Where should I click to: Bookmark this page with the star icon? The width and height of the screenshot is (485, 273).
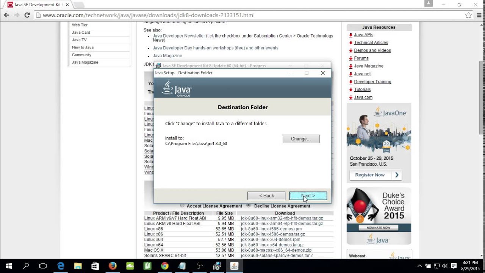(x=468, y=15)
